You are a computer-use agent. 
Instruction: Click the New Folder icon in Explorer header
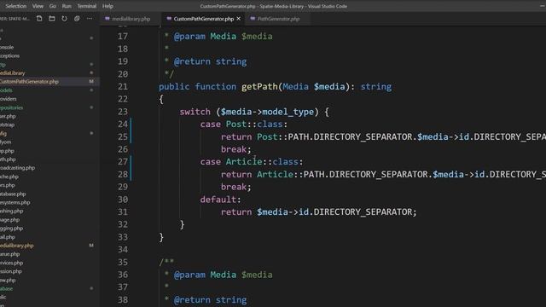coord(52,19)
